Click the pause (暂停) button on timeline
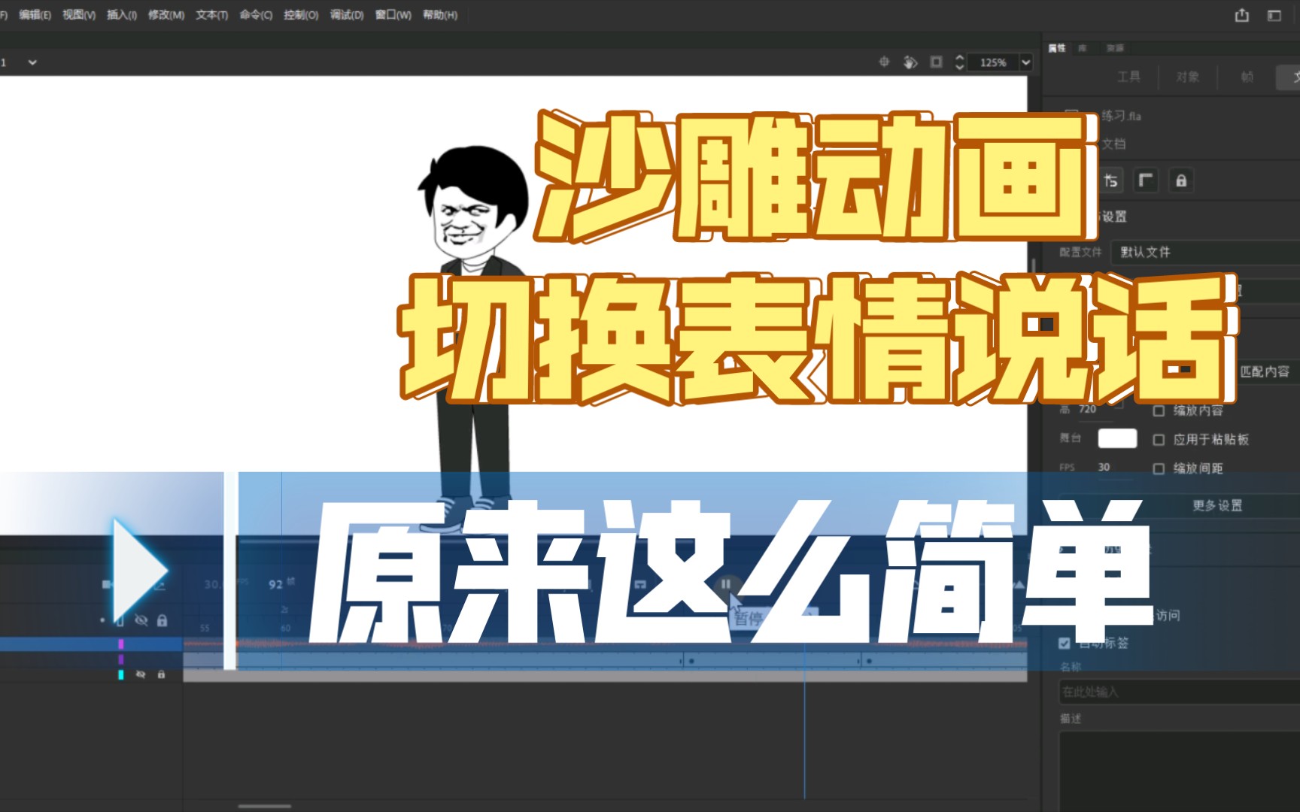 725,584
